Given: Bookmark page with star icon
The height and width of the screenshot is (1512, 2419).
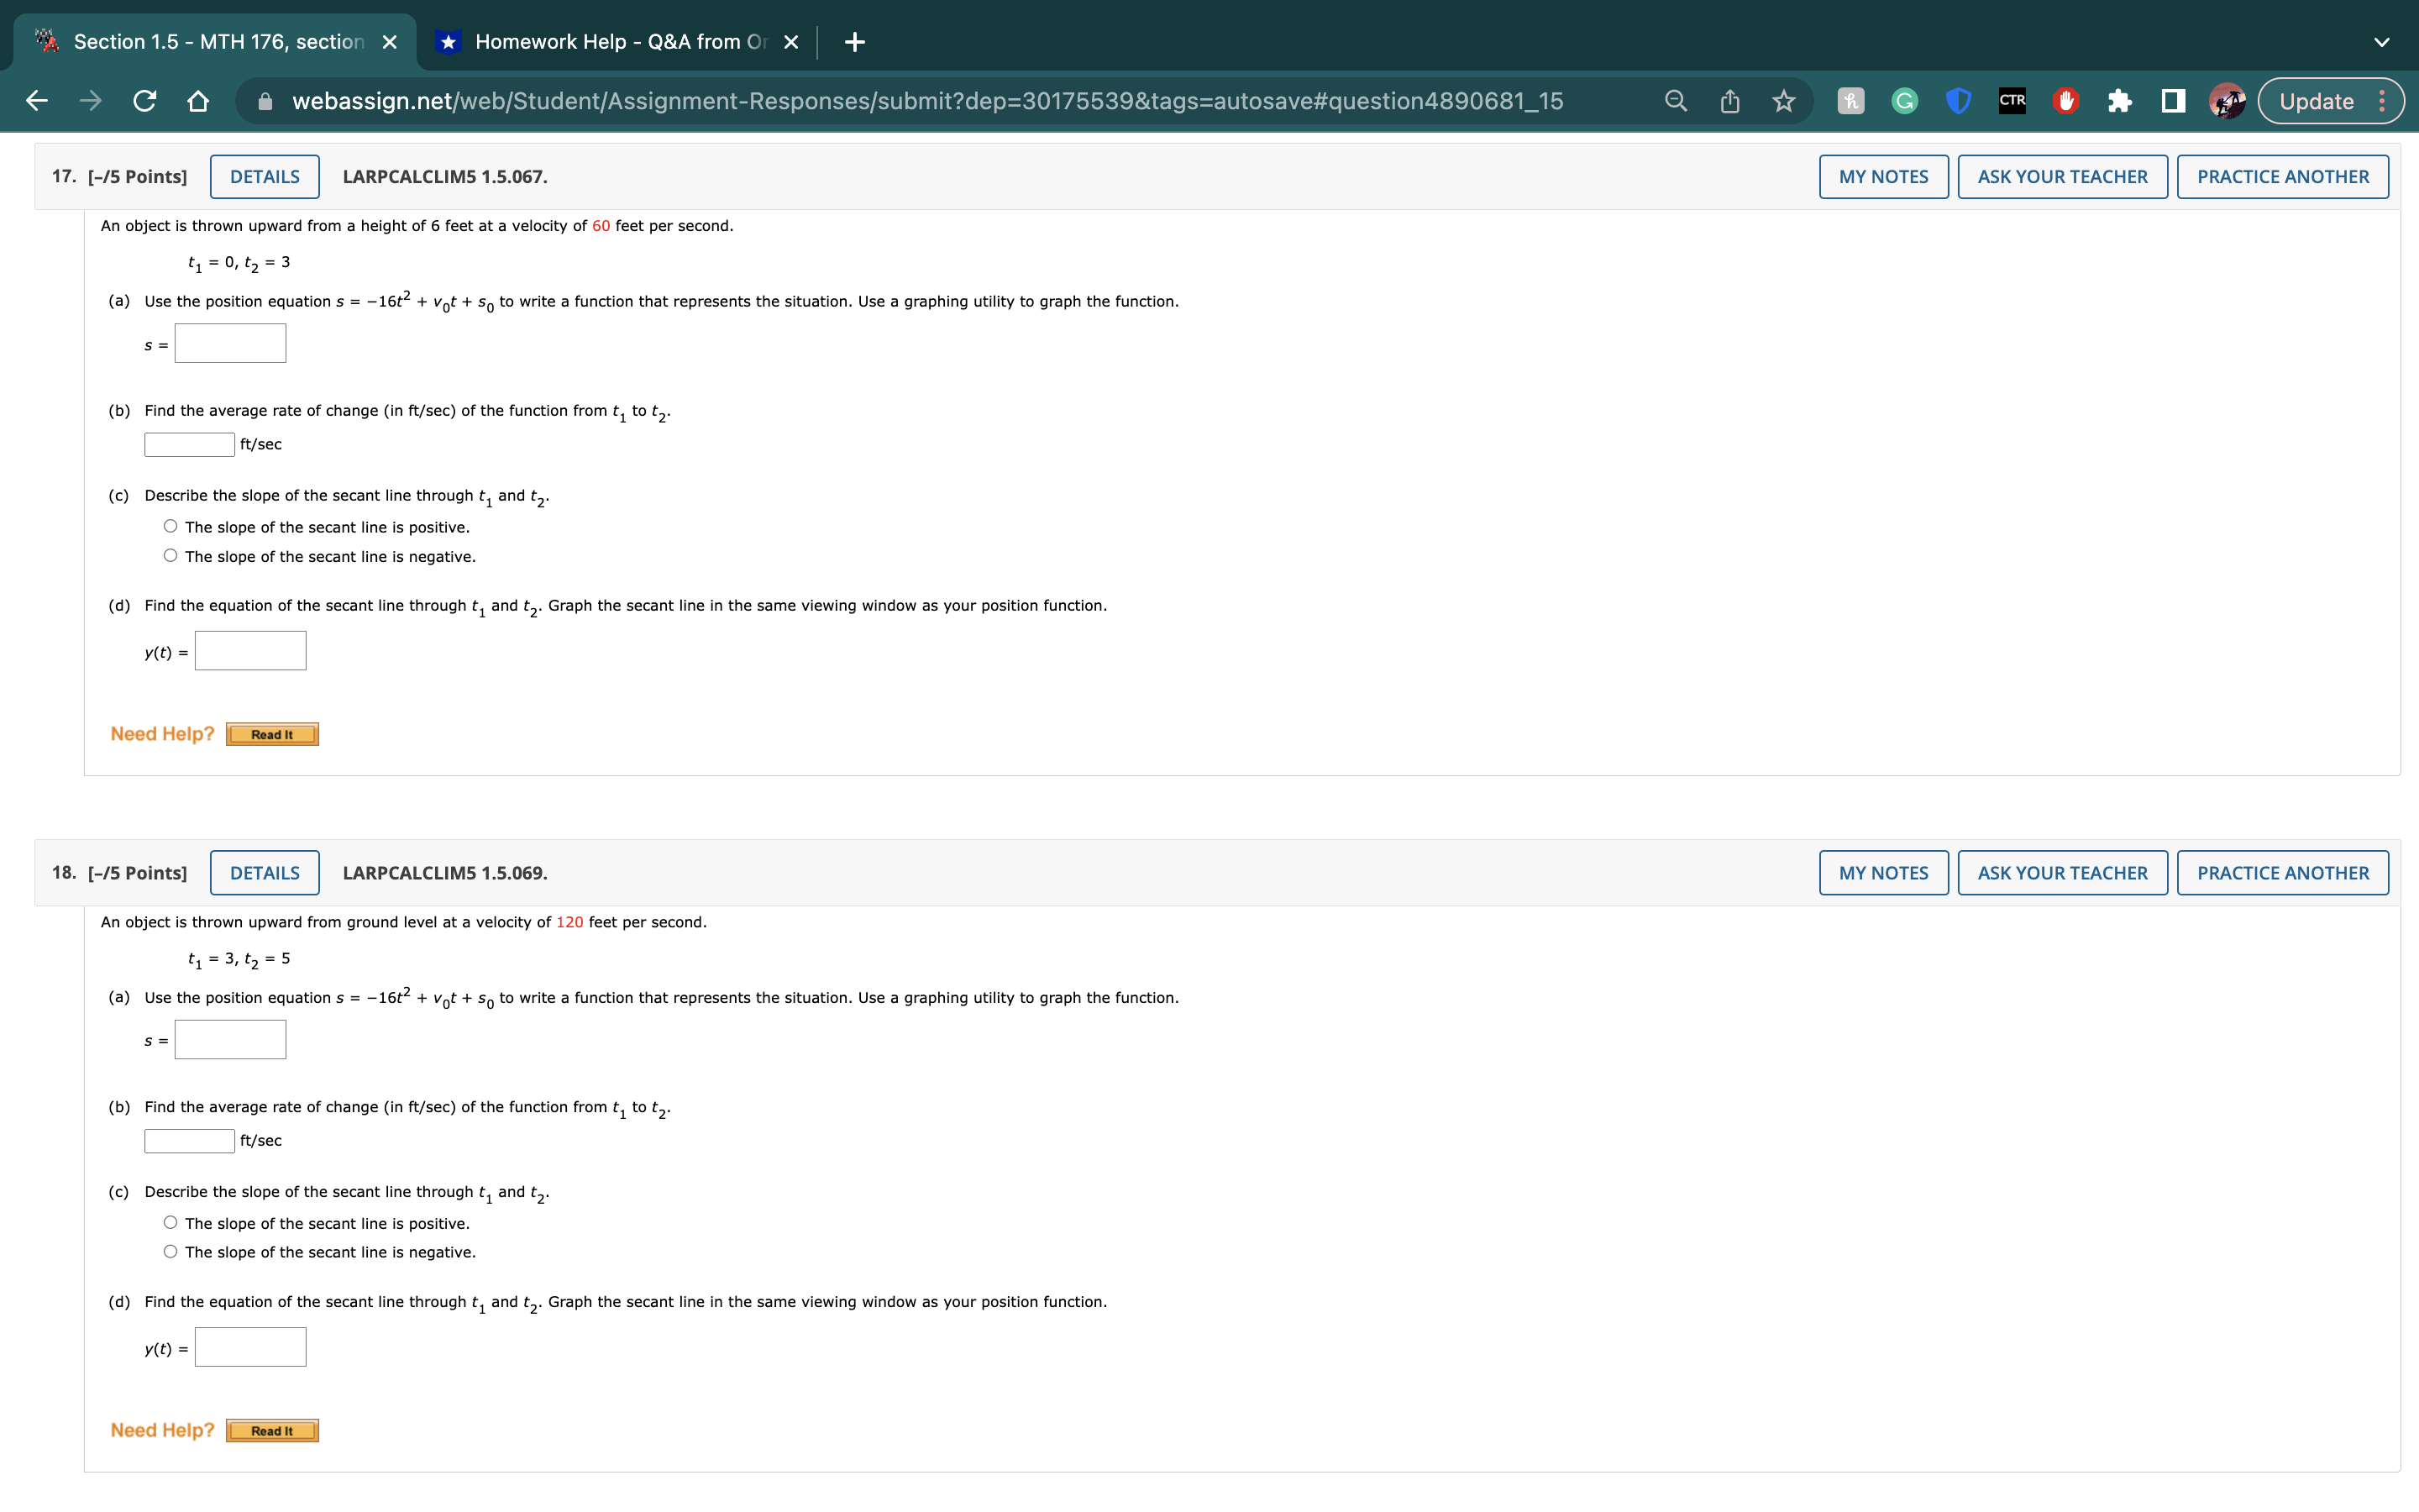Looking at the screenshot, I should coord(1783,101).
